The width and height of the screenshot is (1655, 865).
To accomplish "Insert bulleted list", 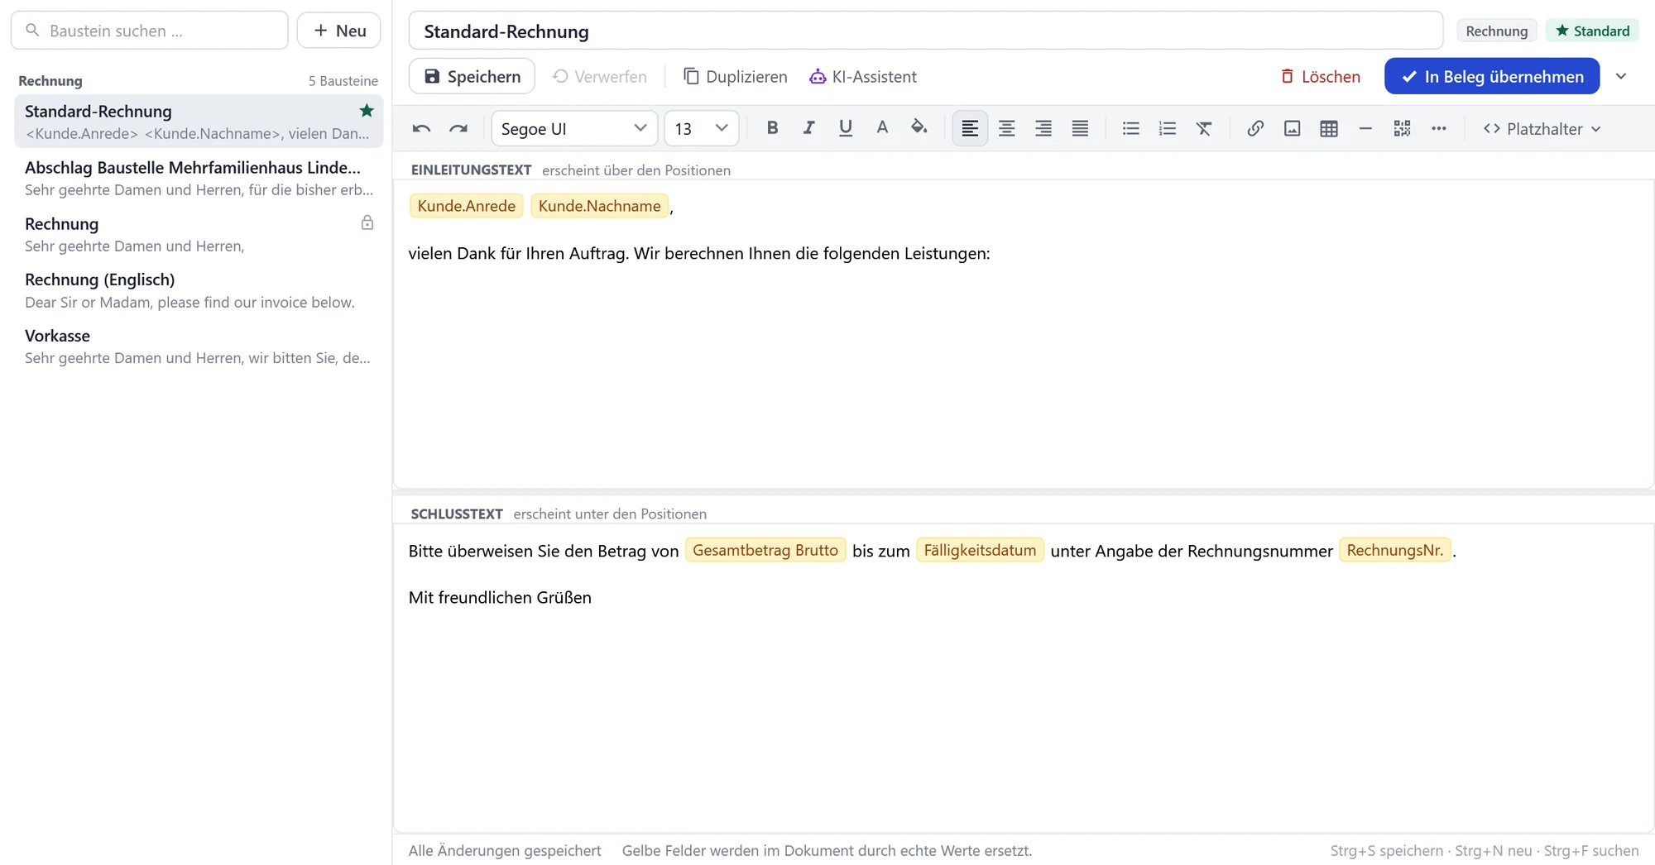I will [x=1130, y=128].
